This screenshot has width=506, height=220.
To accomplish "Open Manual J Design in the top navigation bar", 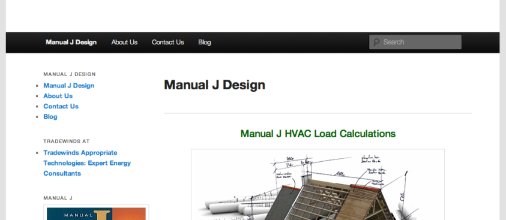I will click(71, 42).
